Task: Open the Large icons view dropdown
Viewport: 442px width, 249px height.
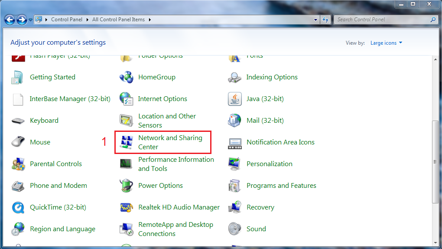Action: tap(386, 43)
